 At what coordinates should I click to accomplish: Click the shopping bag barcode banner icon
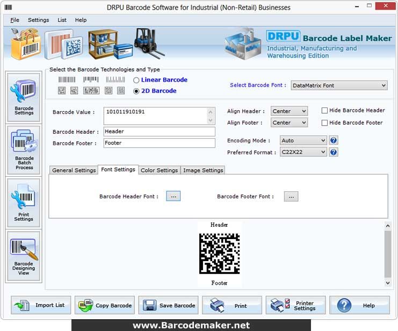[25, 44]
